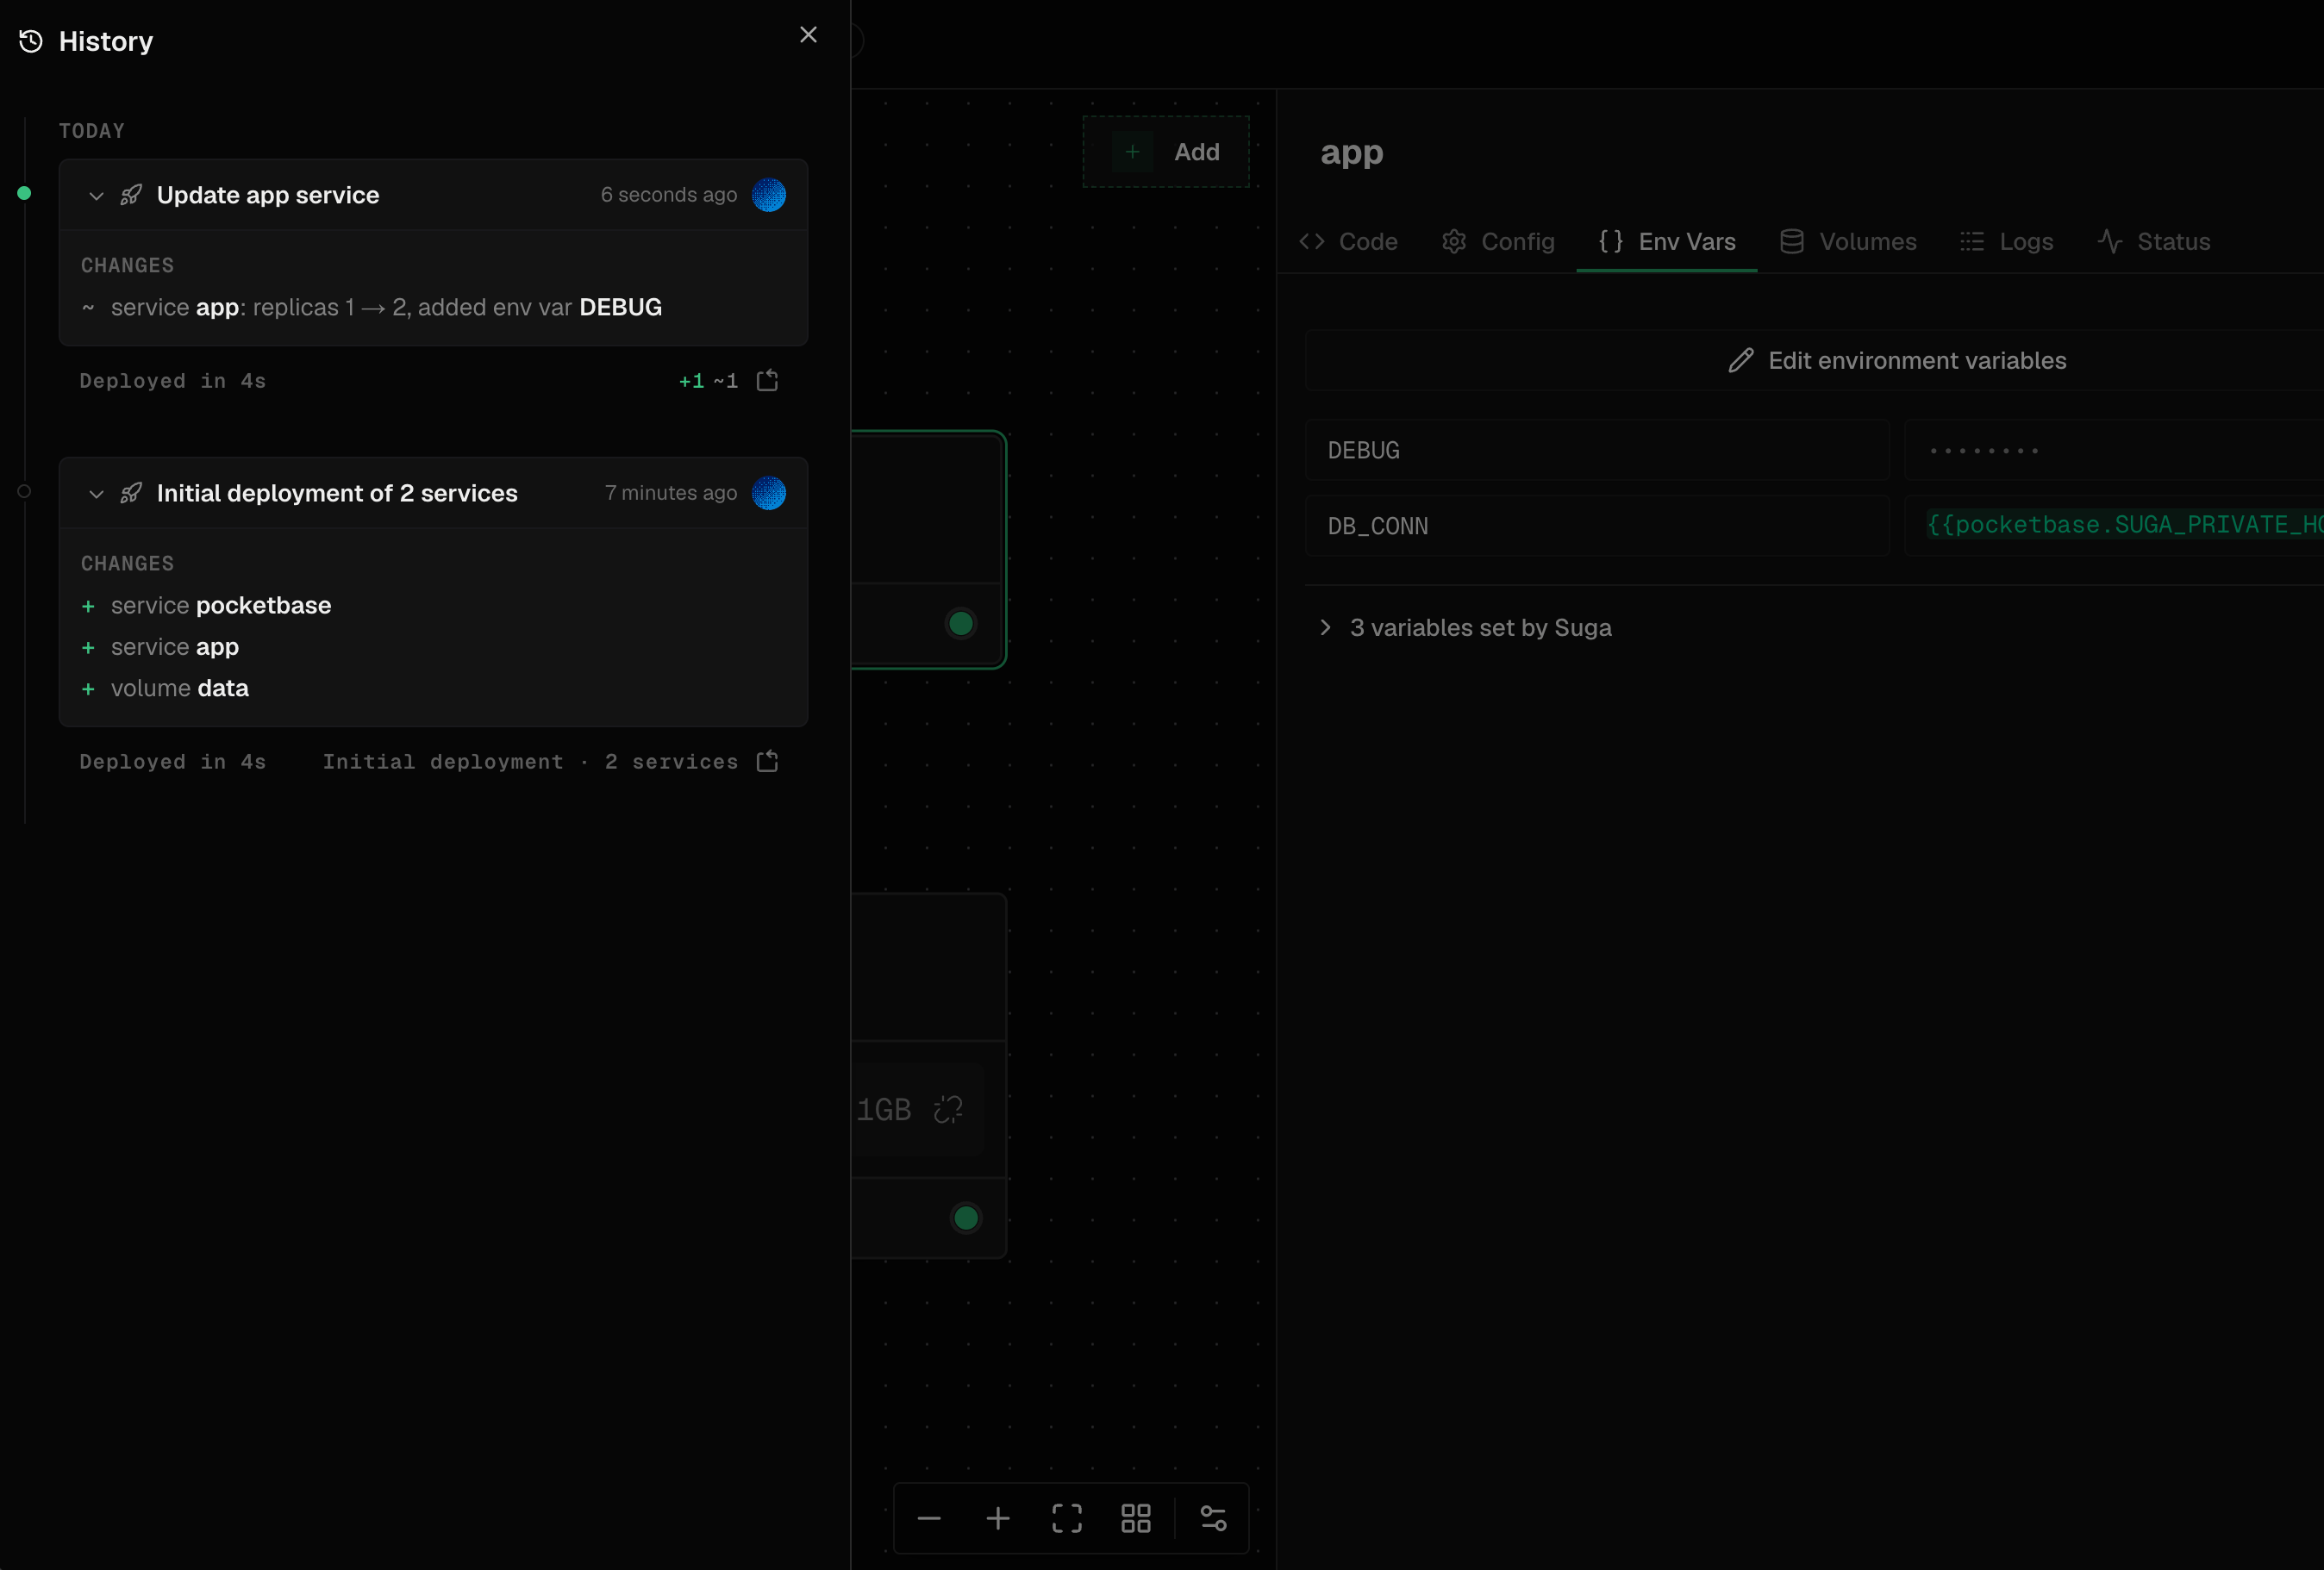Click the ~1 modified changes count
2324x1570 pixels.
[725, 381]
